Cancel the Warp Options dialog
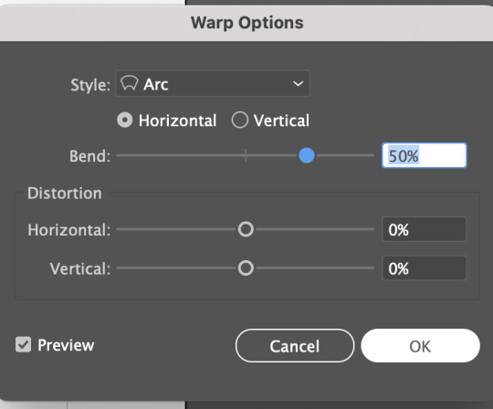493x409 pixels. coord(295,346)
